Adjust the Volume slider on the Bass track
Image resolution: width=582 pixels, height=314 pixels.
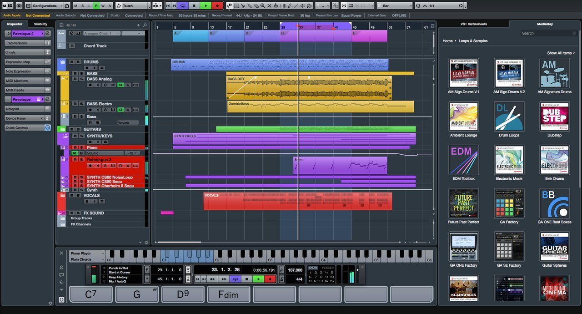point(127,122)
